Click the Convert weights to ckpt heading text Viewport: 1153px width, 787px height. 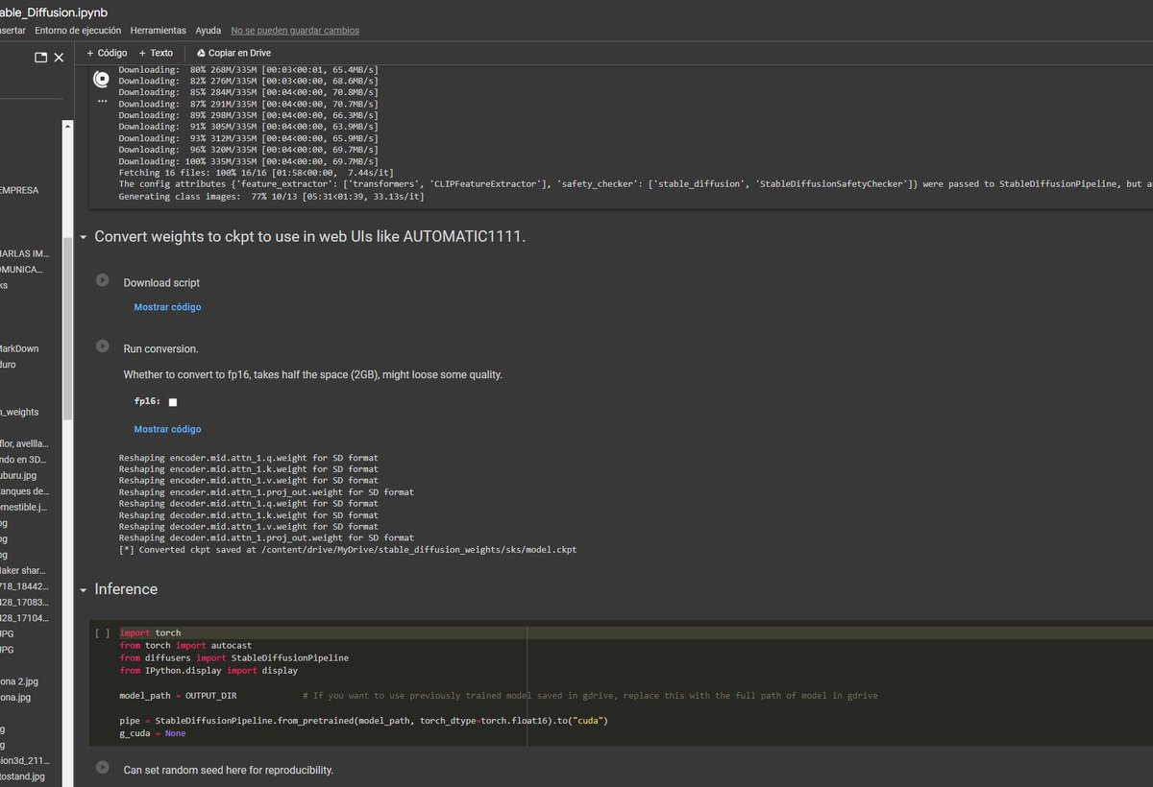(310, 236)
